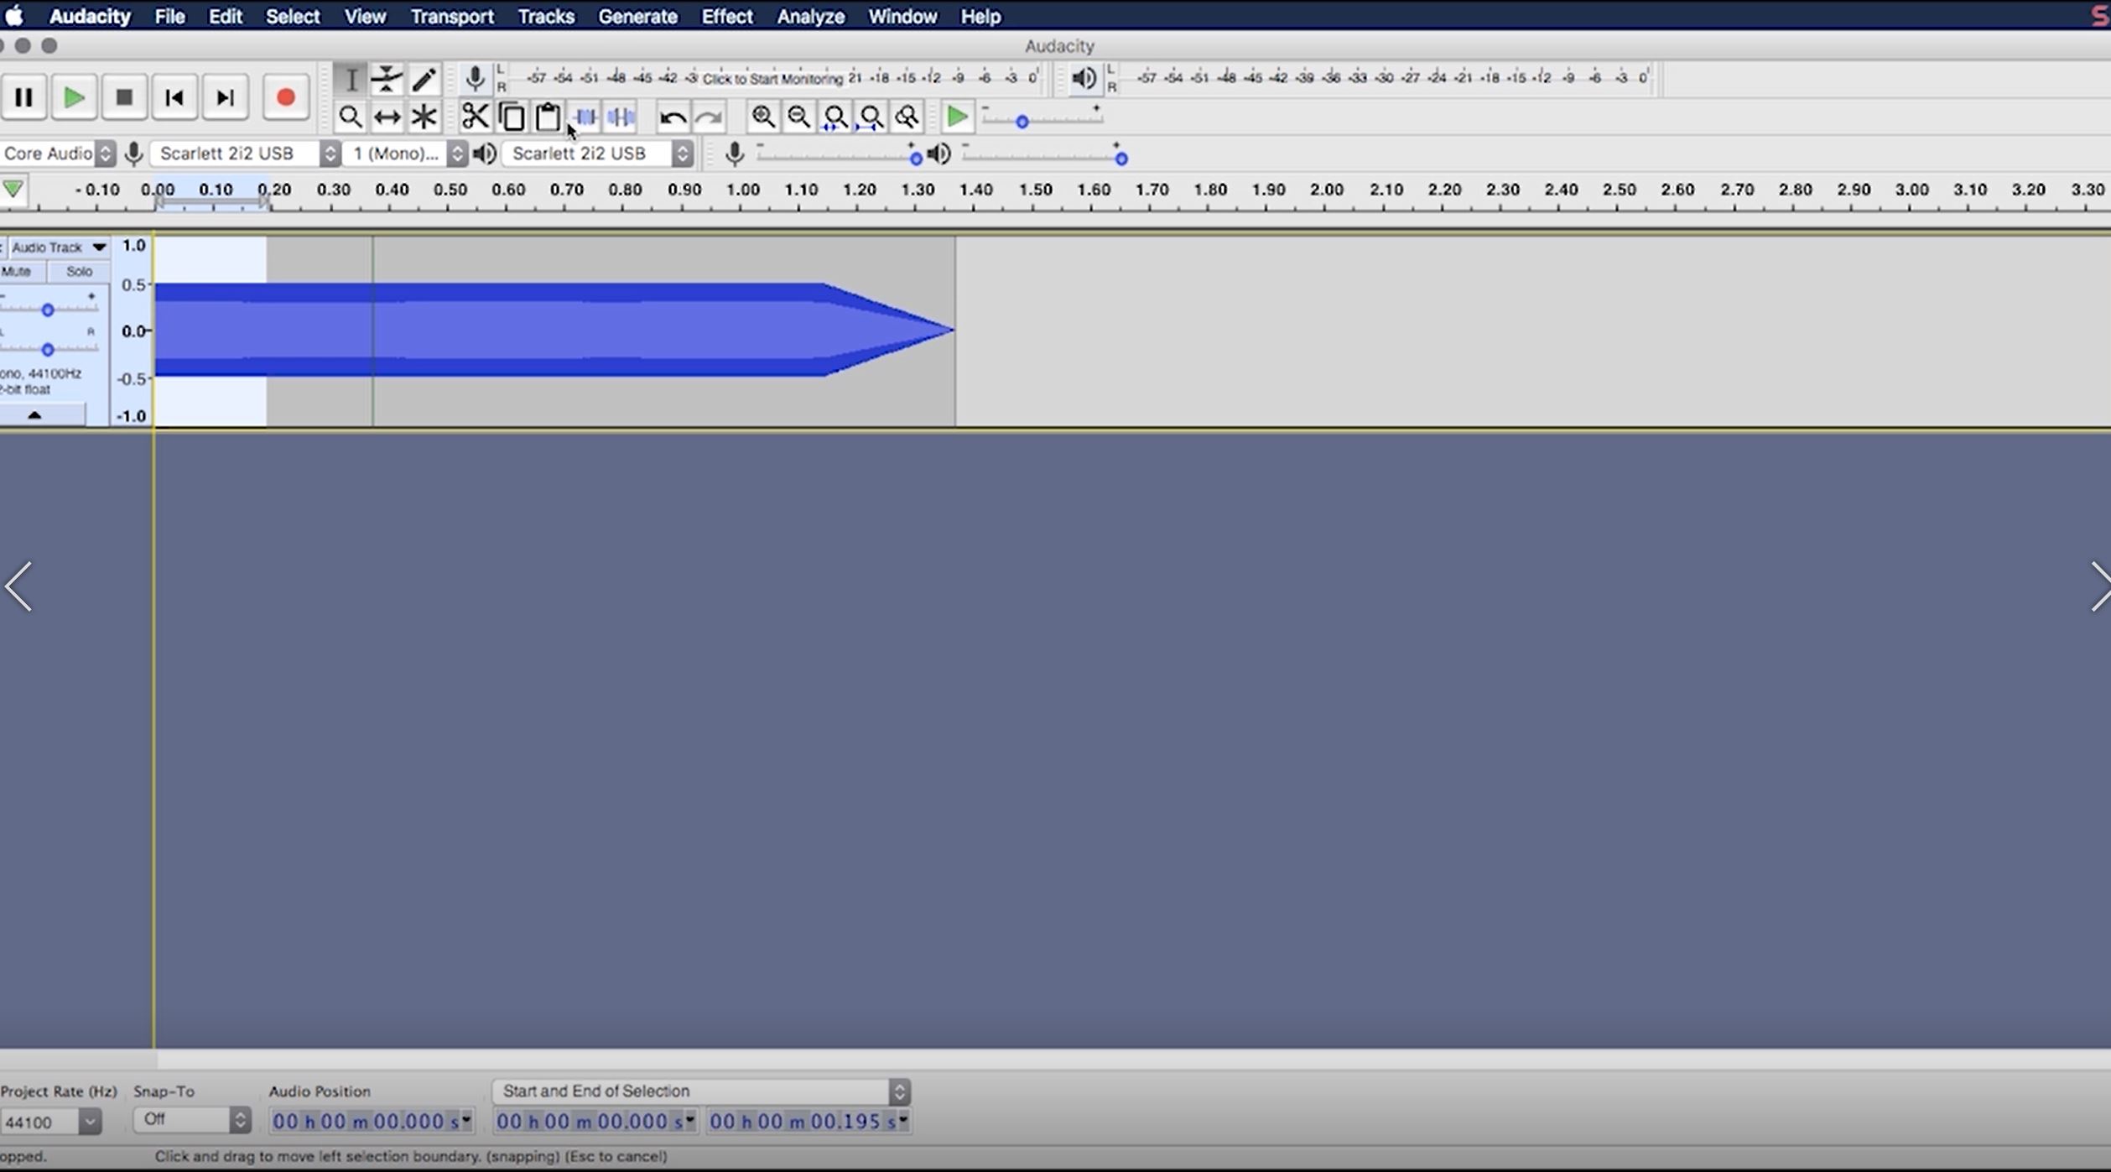This screenshot has height=1172, width=2111.
Task: Open the Generate menu
Action: (x=637, y=16)
